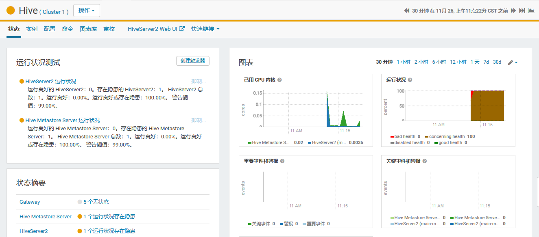Set chart range to 2 小时
The height and width of the screenshot is (237, 539).
[421, 62]
